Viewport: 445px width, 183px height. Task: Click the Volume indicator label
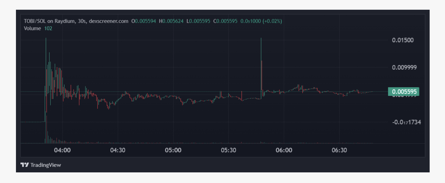pos(32,28)
